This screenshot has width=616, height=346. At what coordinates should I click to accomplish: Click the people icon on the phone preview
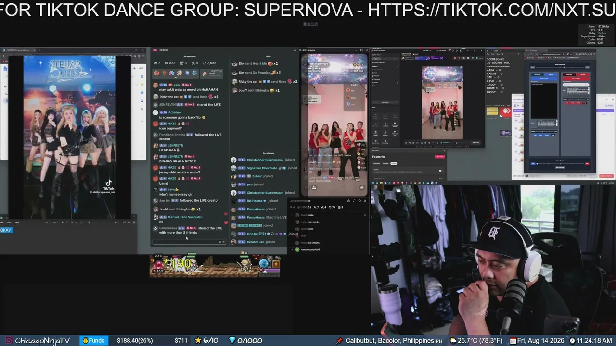pos(314,188)
